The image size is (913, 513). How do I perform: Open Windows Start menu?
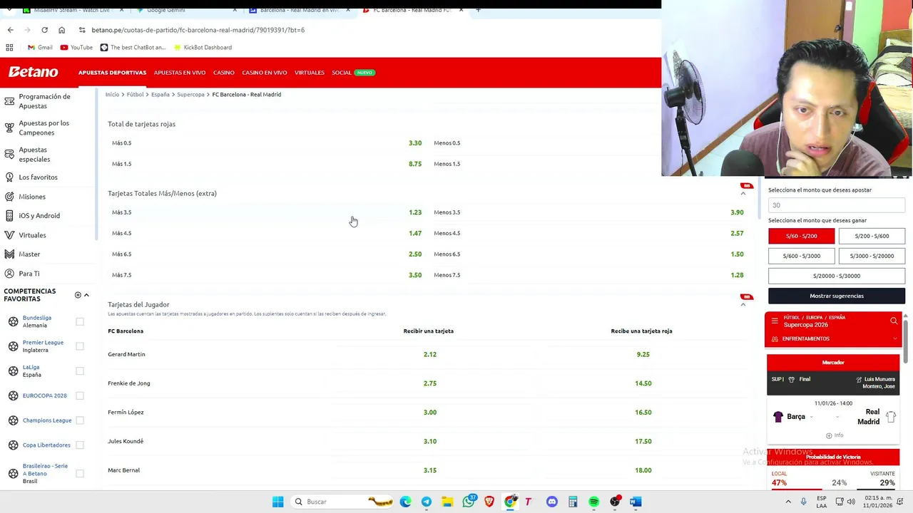(x=277, y=502)
